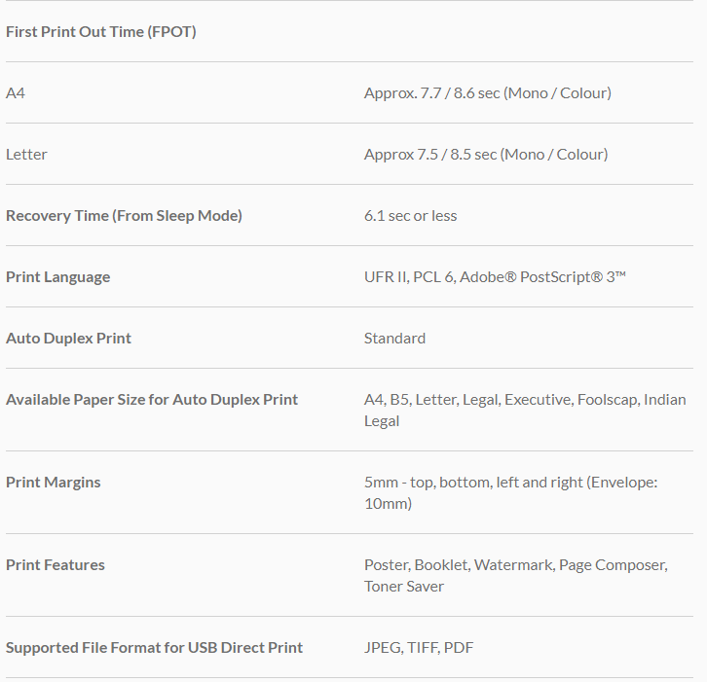Select the 'UFR II, PCL 6, Adobe PostScript 3' text
Viewport: 707px width, 682px height.
tap(495, 277)
